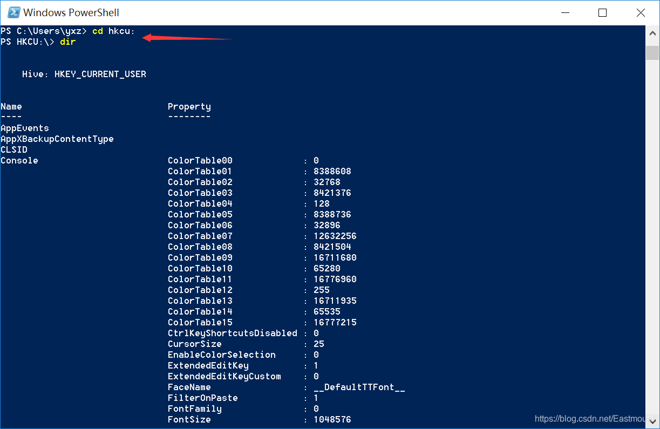660x429 pixels.
Task: Click the 'Property' column header
Action: pos(189,106)
